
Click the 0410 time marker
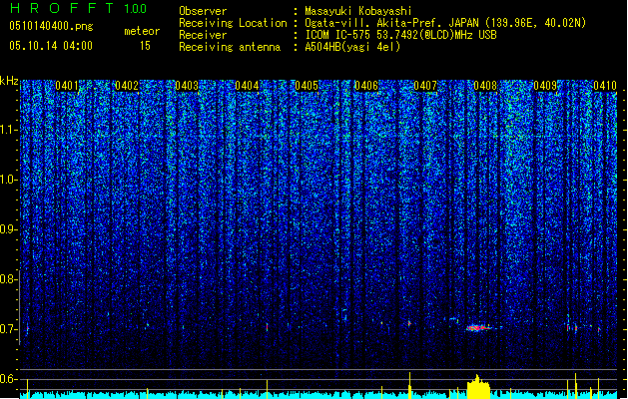(x=605, y=86)
